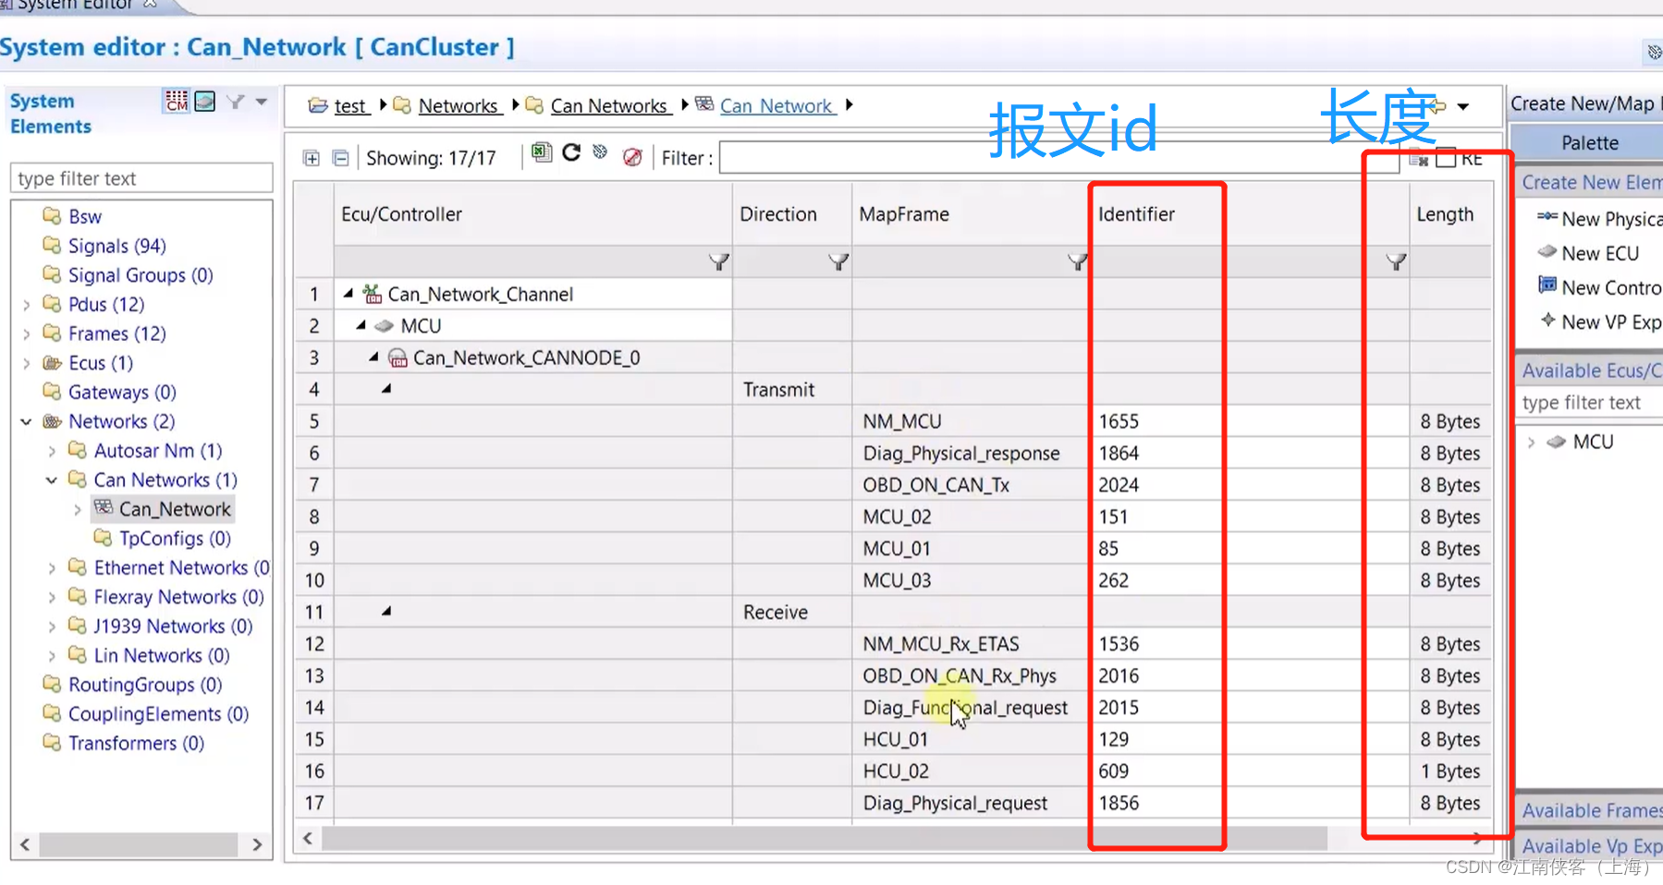Click the New ECU palette icon
This screenshot has width=1663, height=885.
(1547, 251)
